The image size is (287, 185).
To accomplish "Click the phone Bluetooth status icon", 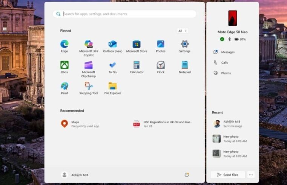I will 230,39.
